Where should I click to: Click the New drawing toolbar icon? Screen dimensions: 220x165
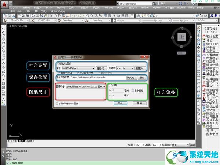click(19, 15)
